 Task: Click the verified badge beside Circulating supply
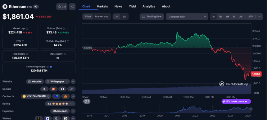click(51, 67)
